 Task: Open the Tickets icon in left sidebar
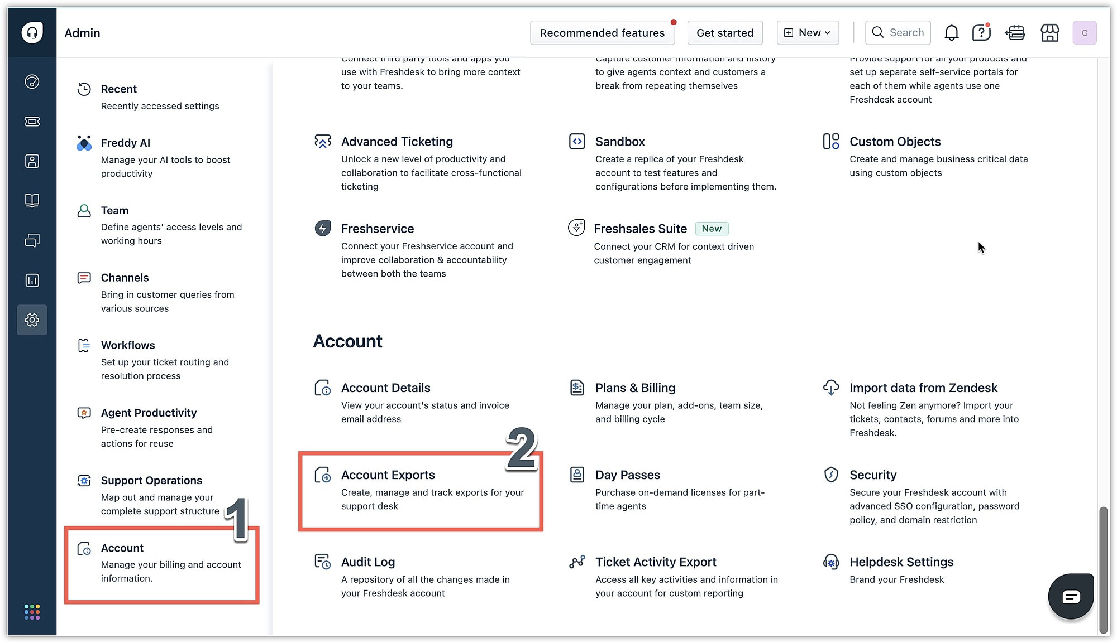(x=32, y=122)
